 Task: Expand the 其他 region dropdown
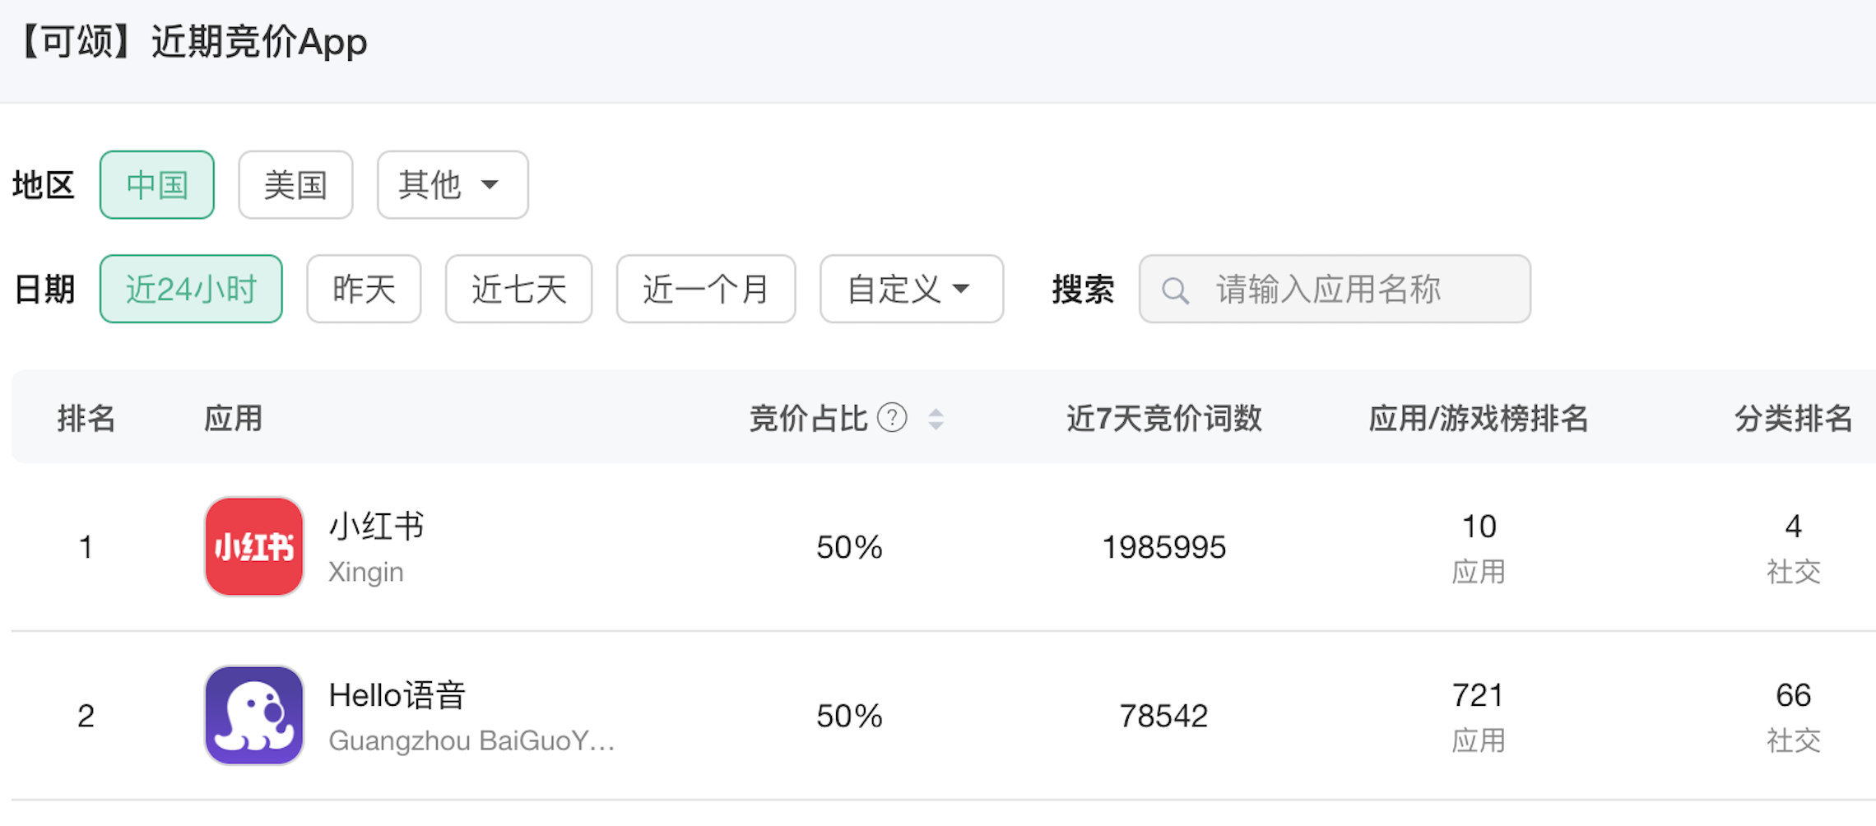tap(452, 185)
